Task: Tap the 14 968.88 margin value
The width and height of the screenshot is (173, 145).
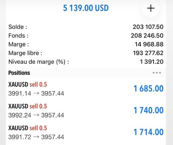Action: pyautogui.click(x=149, y=44)
